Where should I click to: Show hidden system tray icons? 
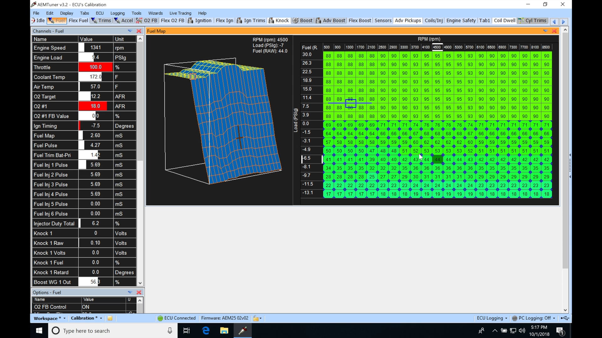click(x=495, y=330)
